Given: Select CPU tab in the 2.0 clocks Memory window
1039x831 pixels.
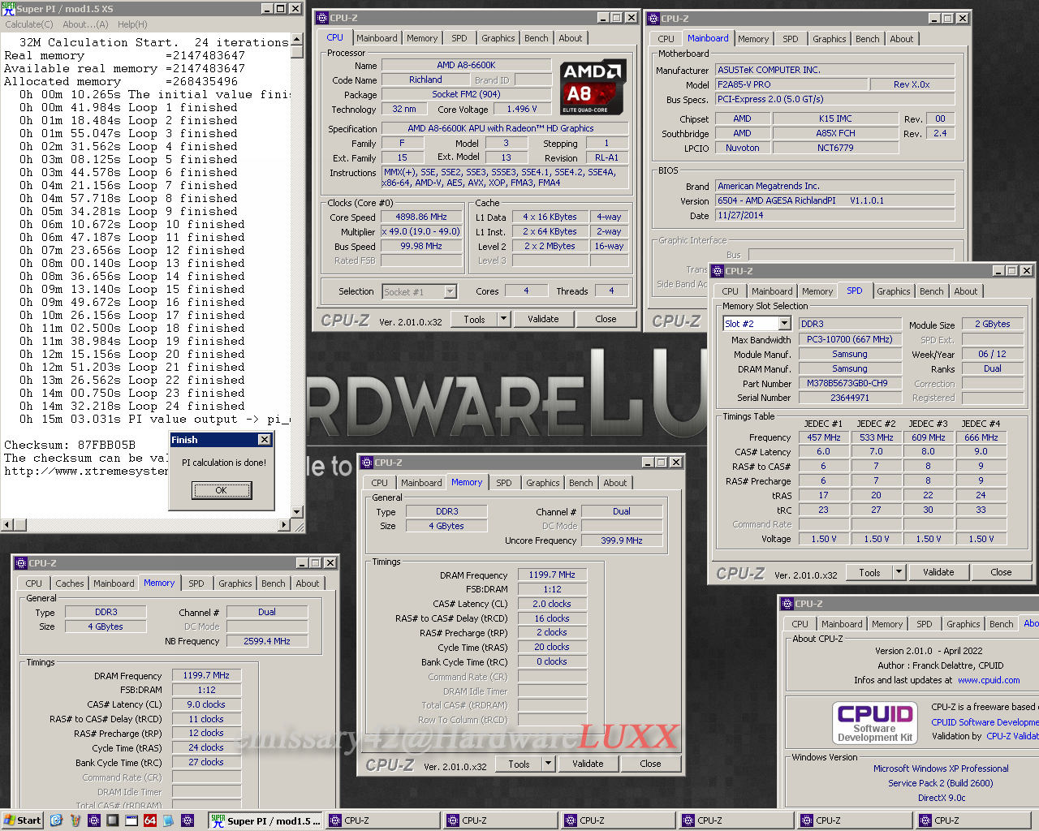Looking at the screenshot, I should [x=379, y=483].
